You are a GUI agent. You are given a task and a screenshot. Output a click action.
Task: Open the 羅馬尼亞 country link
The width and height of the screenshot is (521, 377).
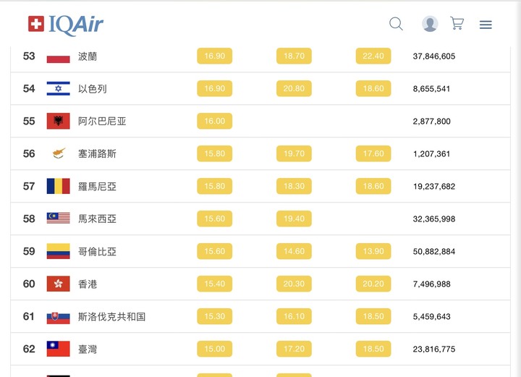97,187
